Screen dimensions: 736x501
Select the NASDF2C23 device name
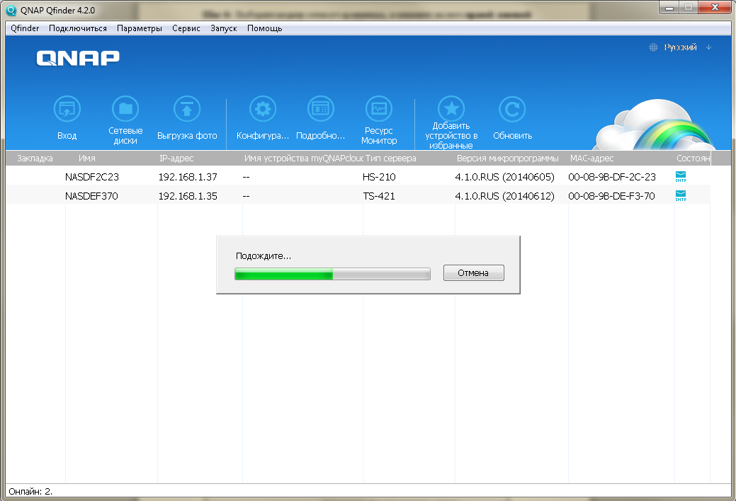[x=92, y=177]
